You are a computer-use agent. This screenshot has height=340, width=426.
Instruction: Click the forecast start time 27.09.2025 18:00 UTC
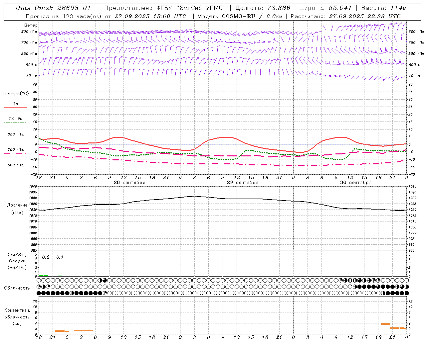150,16
